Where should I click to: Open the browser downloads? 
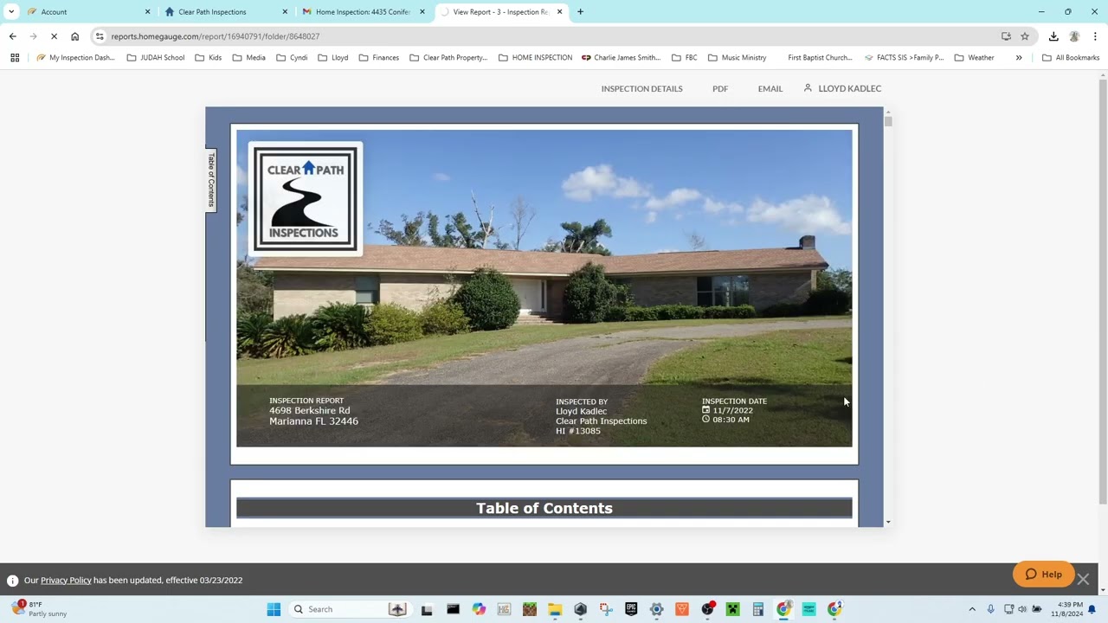pos(1053,36)
